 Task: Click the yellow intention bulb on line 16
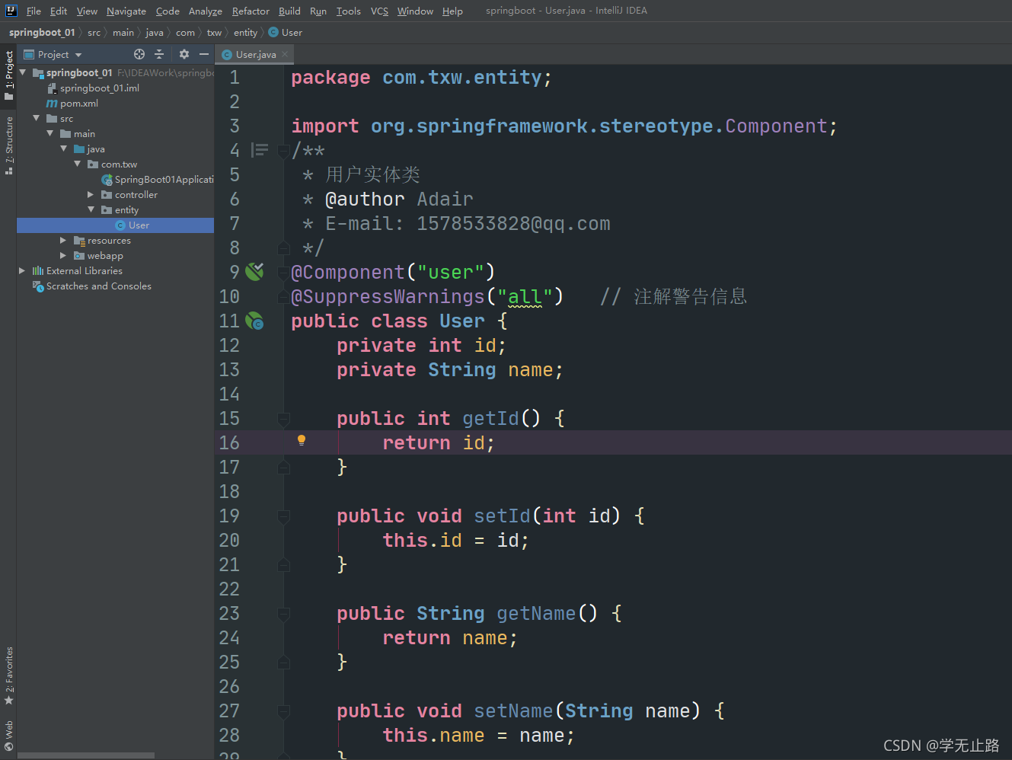302,440
